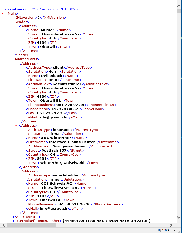
Task: Collapse the Address node containing AddressType insurance
Action: pos(16,126)
